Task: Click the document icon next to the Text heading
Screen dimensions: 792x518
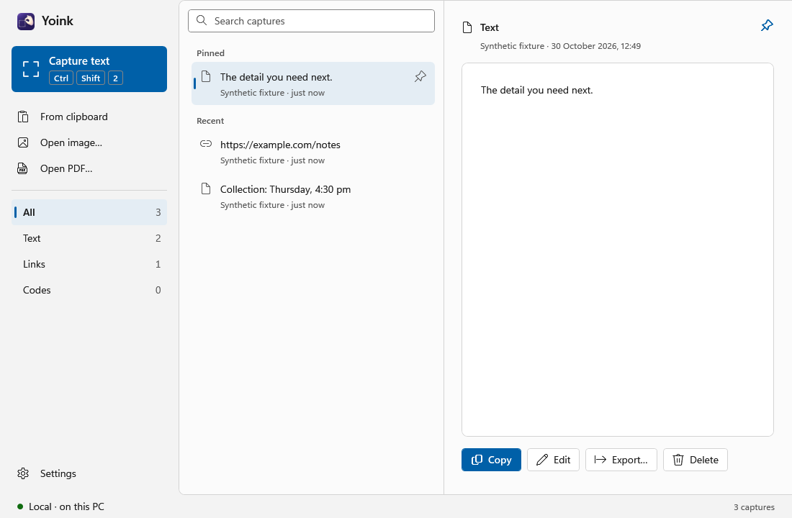Action: tap(468, 27)
